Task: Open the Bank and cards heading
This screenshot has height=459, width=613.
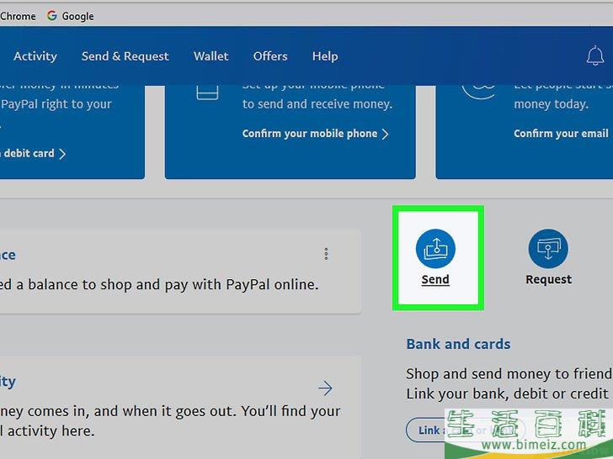Action: point(458,344)
